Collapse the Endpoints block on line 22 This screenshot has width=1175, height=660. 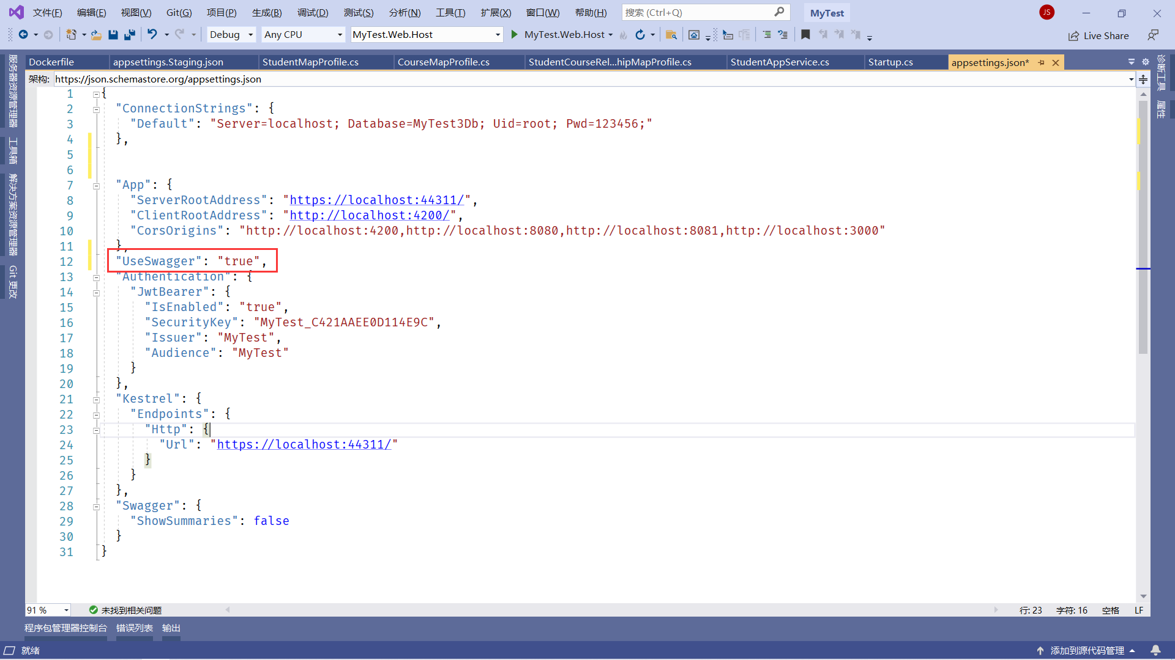pos(96,415)
